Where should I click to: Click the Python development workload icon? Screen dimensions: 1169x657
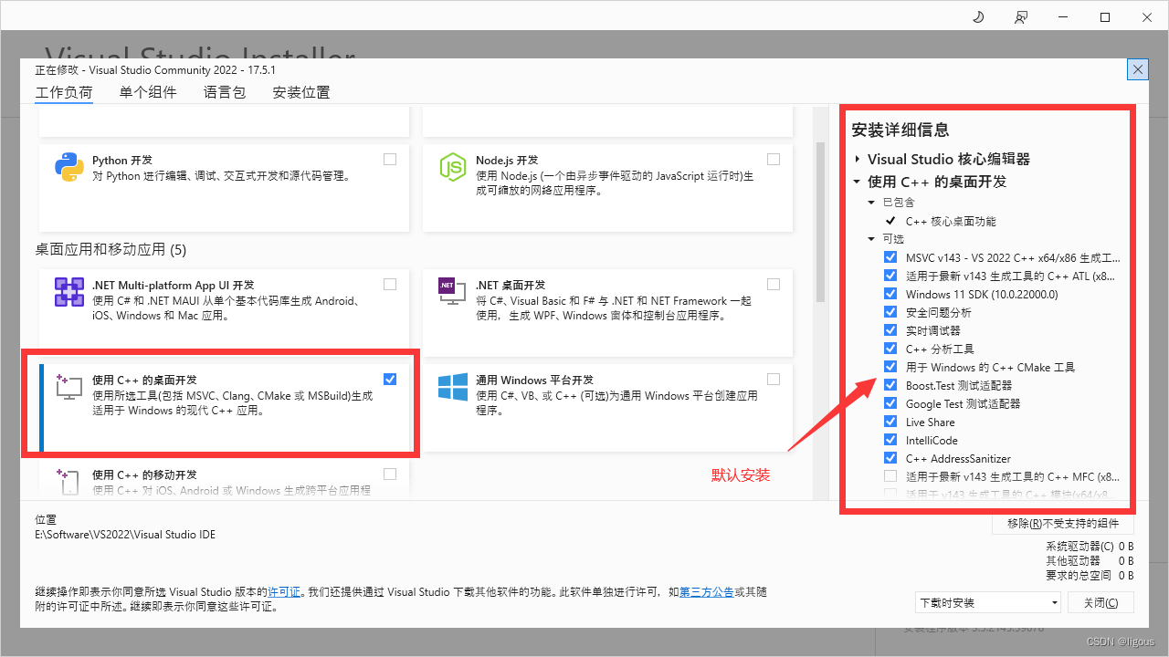69,167
